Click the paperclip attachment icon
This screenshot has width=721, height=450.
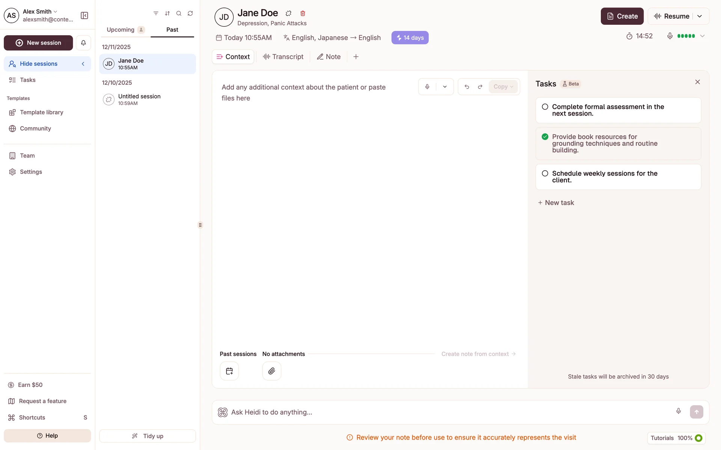(272, 371)
